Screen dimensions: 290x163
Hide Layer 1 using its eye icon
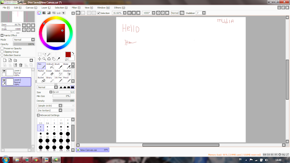point(4,71)
